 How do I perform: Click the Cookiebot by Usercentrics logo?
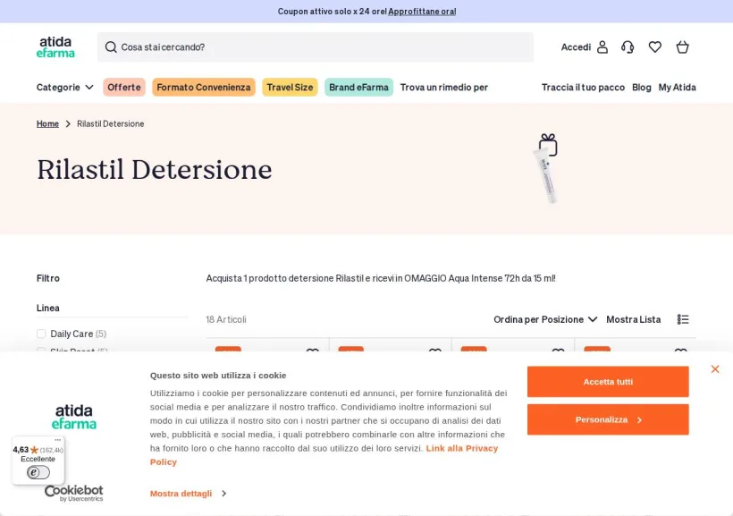click(74, 493)
